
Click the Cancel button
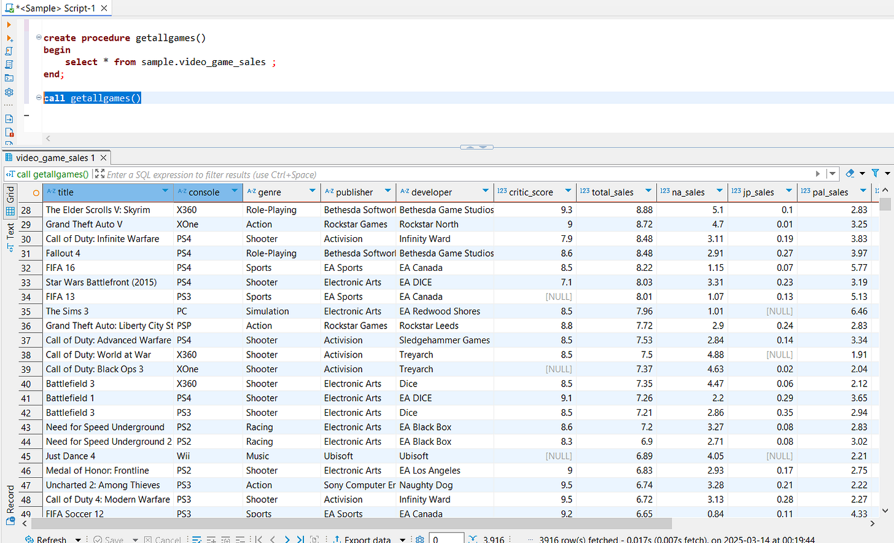point(163,539)
